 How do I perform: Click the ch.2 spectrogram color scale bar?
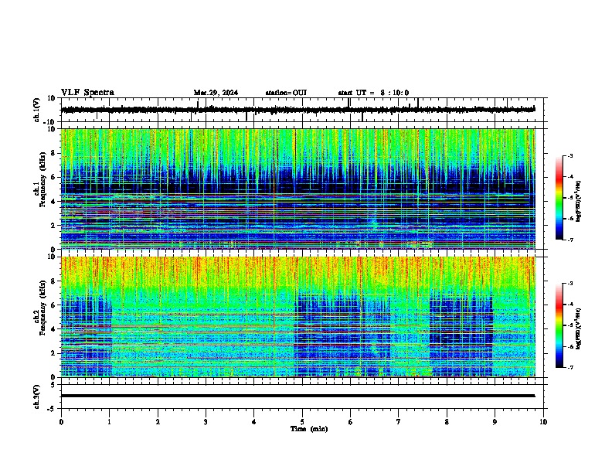559,325
